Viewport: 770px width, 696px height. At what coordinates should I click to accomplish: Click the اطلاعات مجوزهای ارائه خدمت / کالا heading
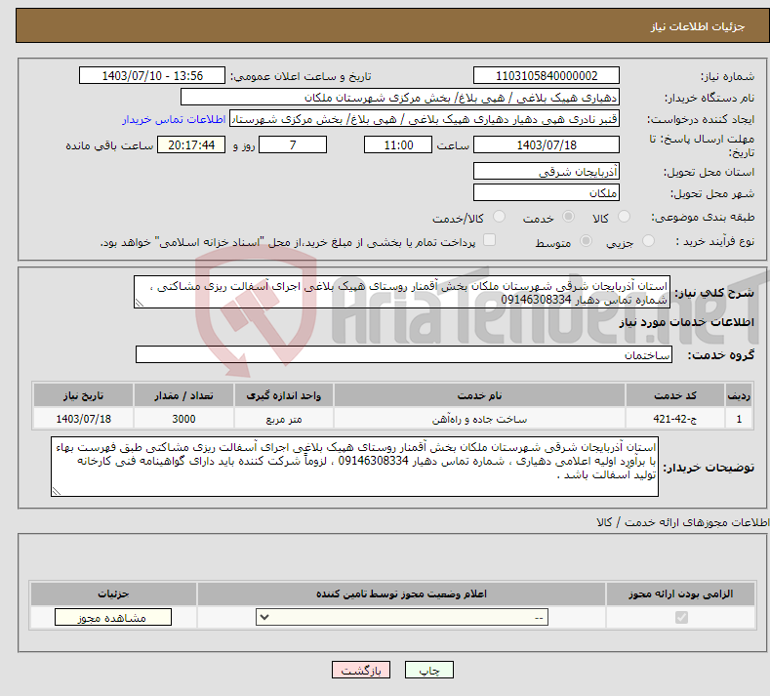(682, 522)
